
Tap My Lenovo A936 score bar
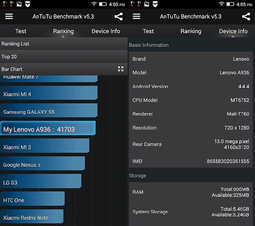pos(48,128)
